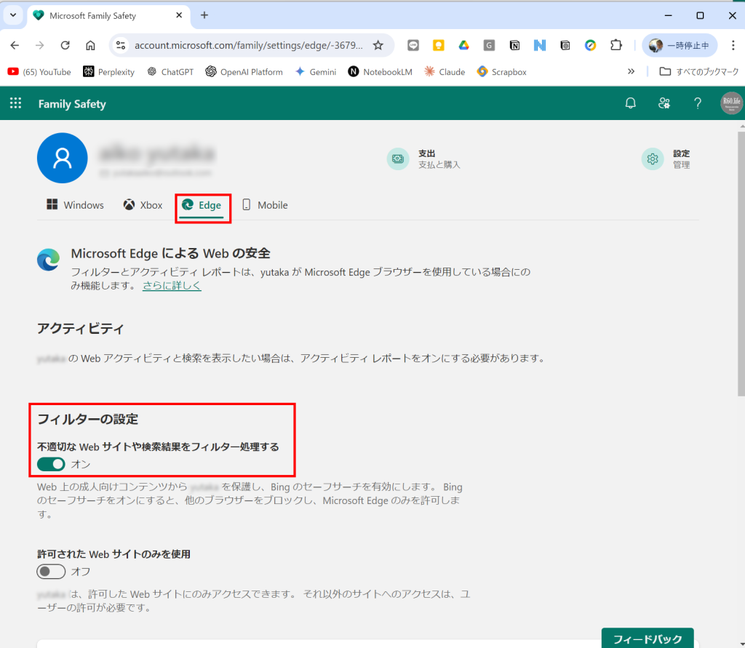
Task: Open the family members people icon
Action: coord(664,103)
